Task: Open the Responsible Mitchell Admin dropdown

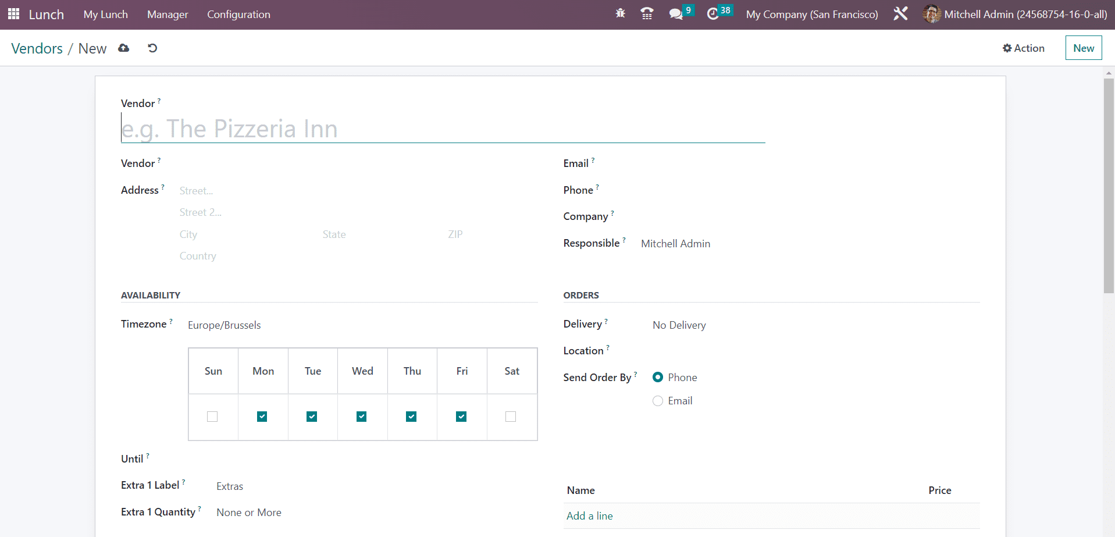Action: tap(810, 244)
